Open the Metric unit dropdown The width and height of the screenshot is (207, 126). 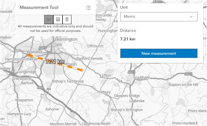(159, 17)
